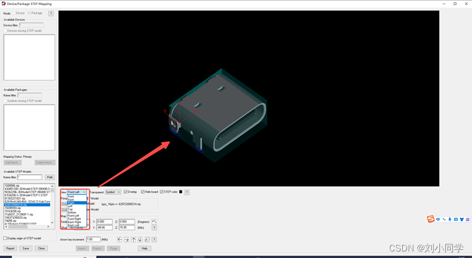
Task: Toggle the Overlay checkbox
Action: coord(126,192)
